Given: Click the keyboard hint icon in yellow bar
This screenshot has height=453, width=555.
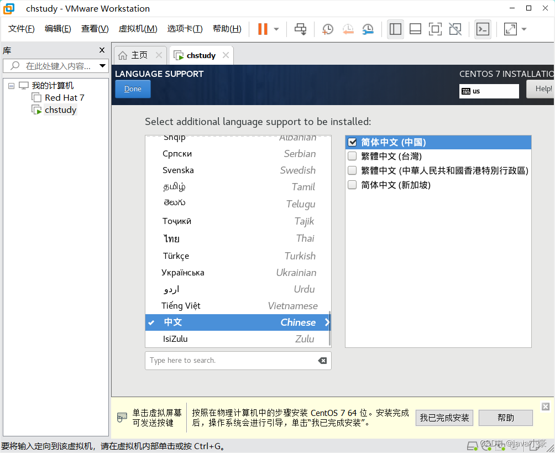Looking at the screenshot, I should click(x=122, y=417).
